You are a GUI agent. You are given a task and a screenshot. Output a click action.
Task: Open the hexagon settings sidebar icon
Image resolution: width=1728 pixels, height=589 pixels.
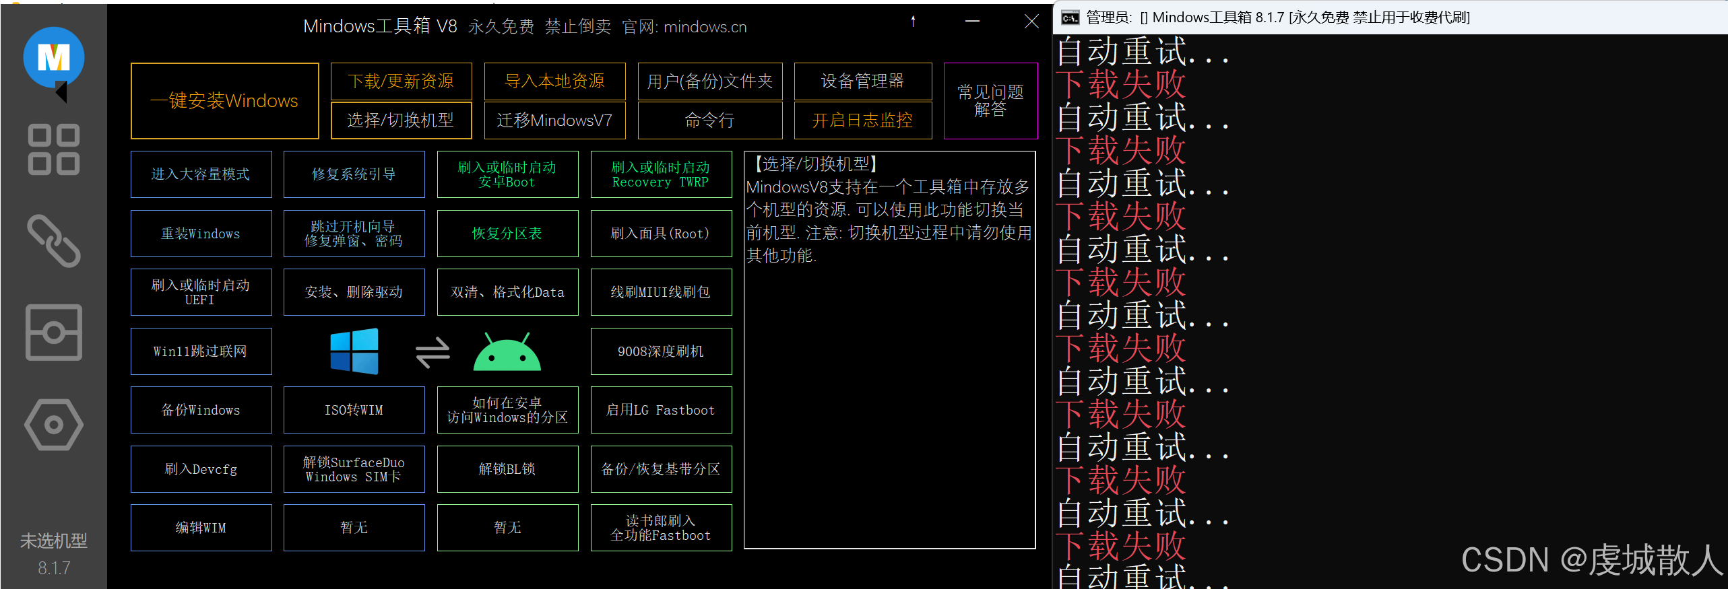click(x=54, y=425)
